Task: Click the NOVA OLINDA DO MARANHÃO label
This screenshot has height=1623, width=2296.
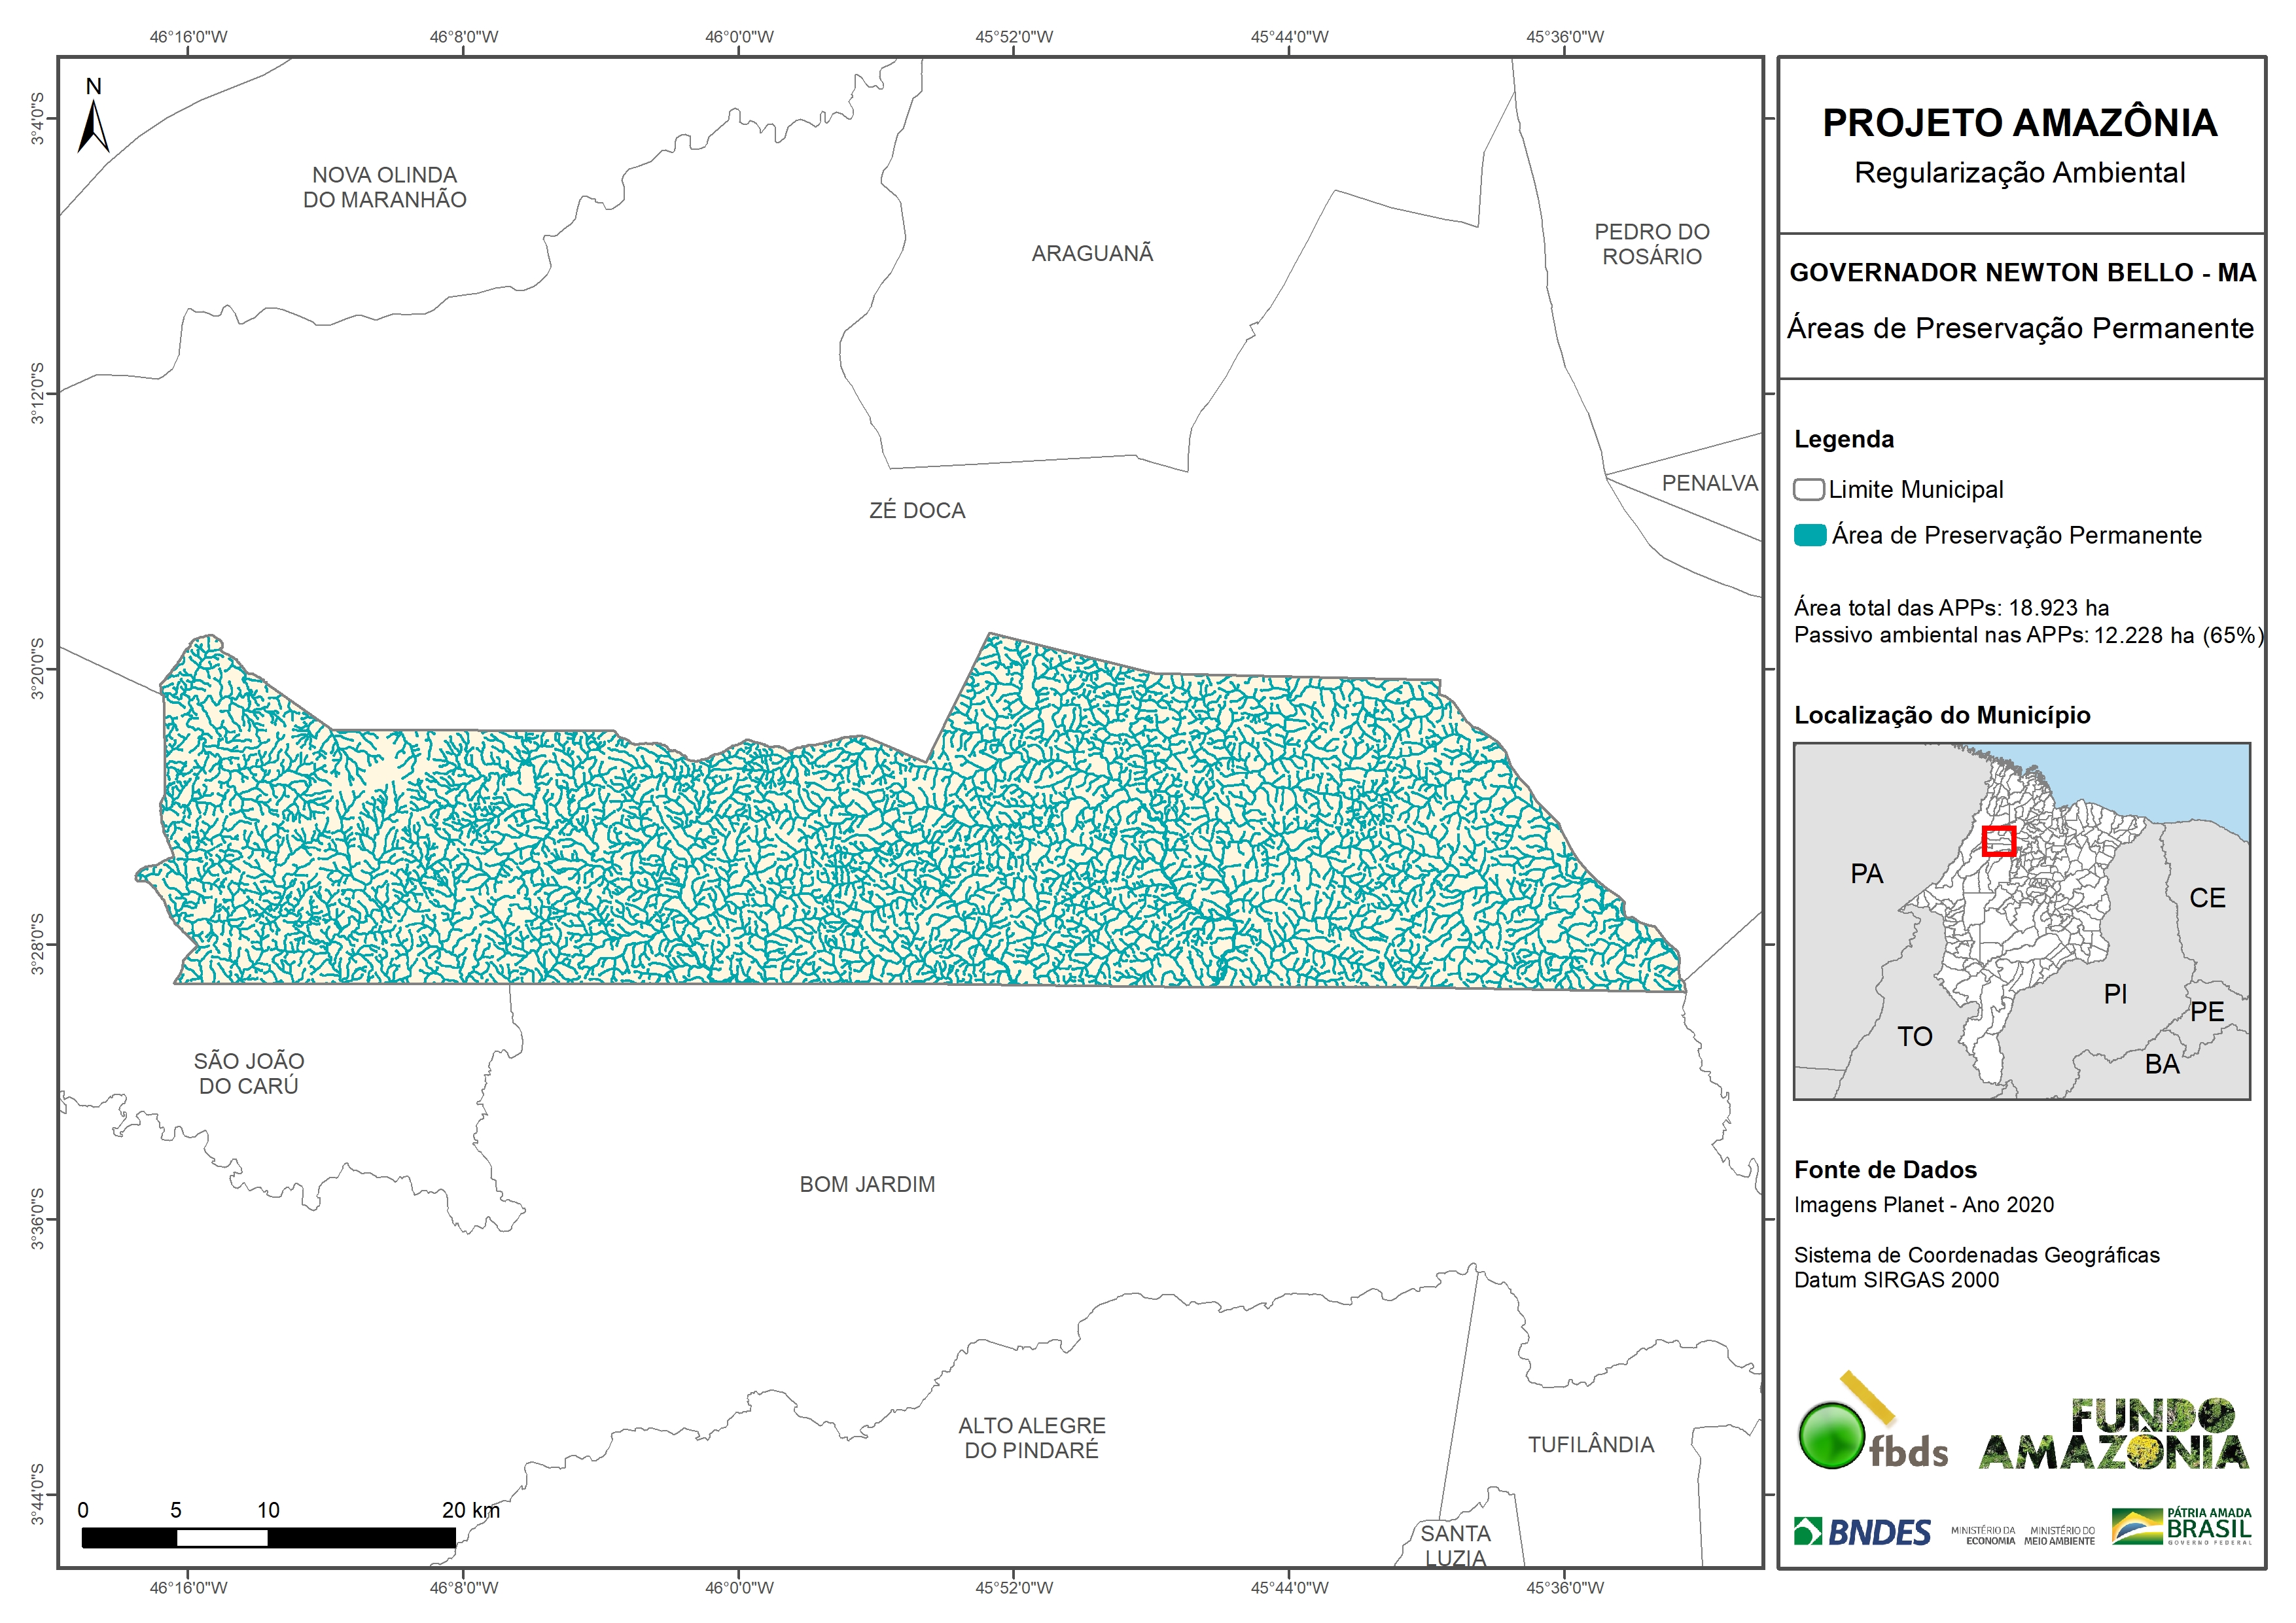Action: [x=384, y=187]
